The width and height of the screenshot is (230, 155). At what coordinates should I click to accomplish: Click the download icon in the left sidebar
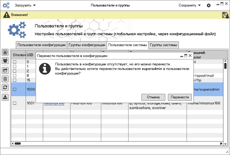coord(5,97)
